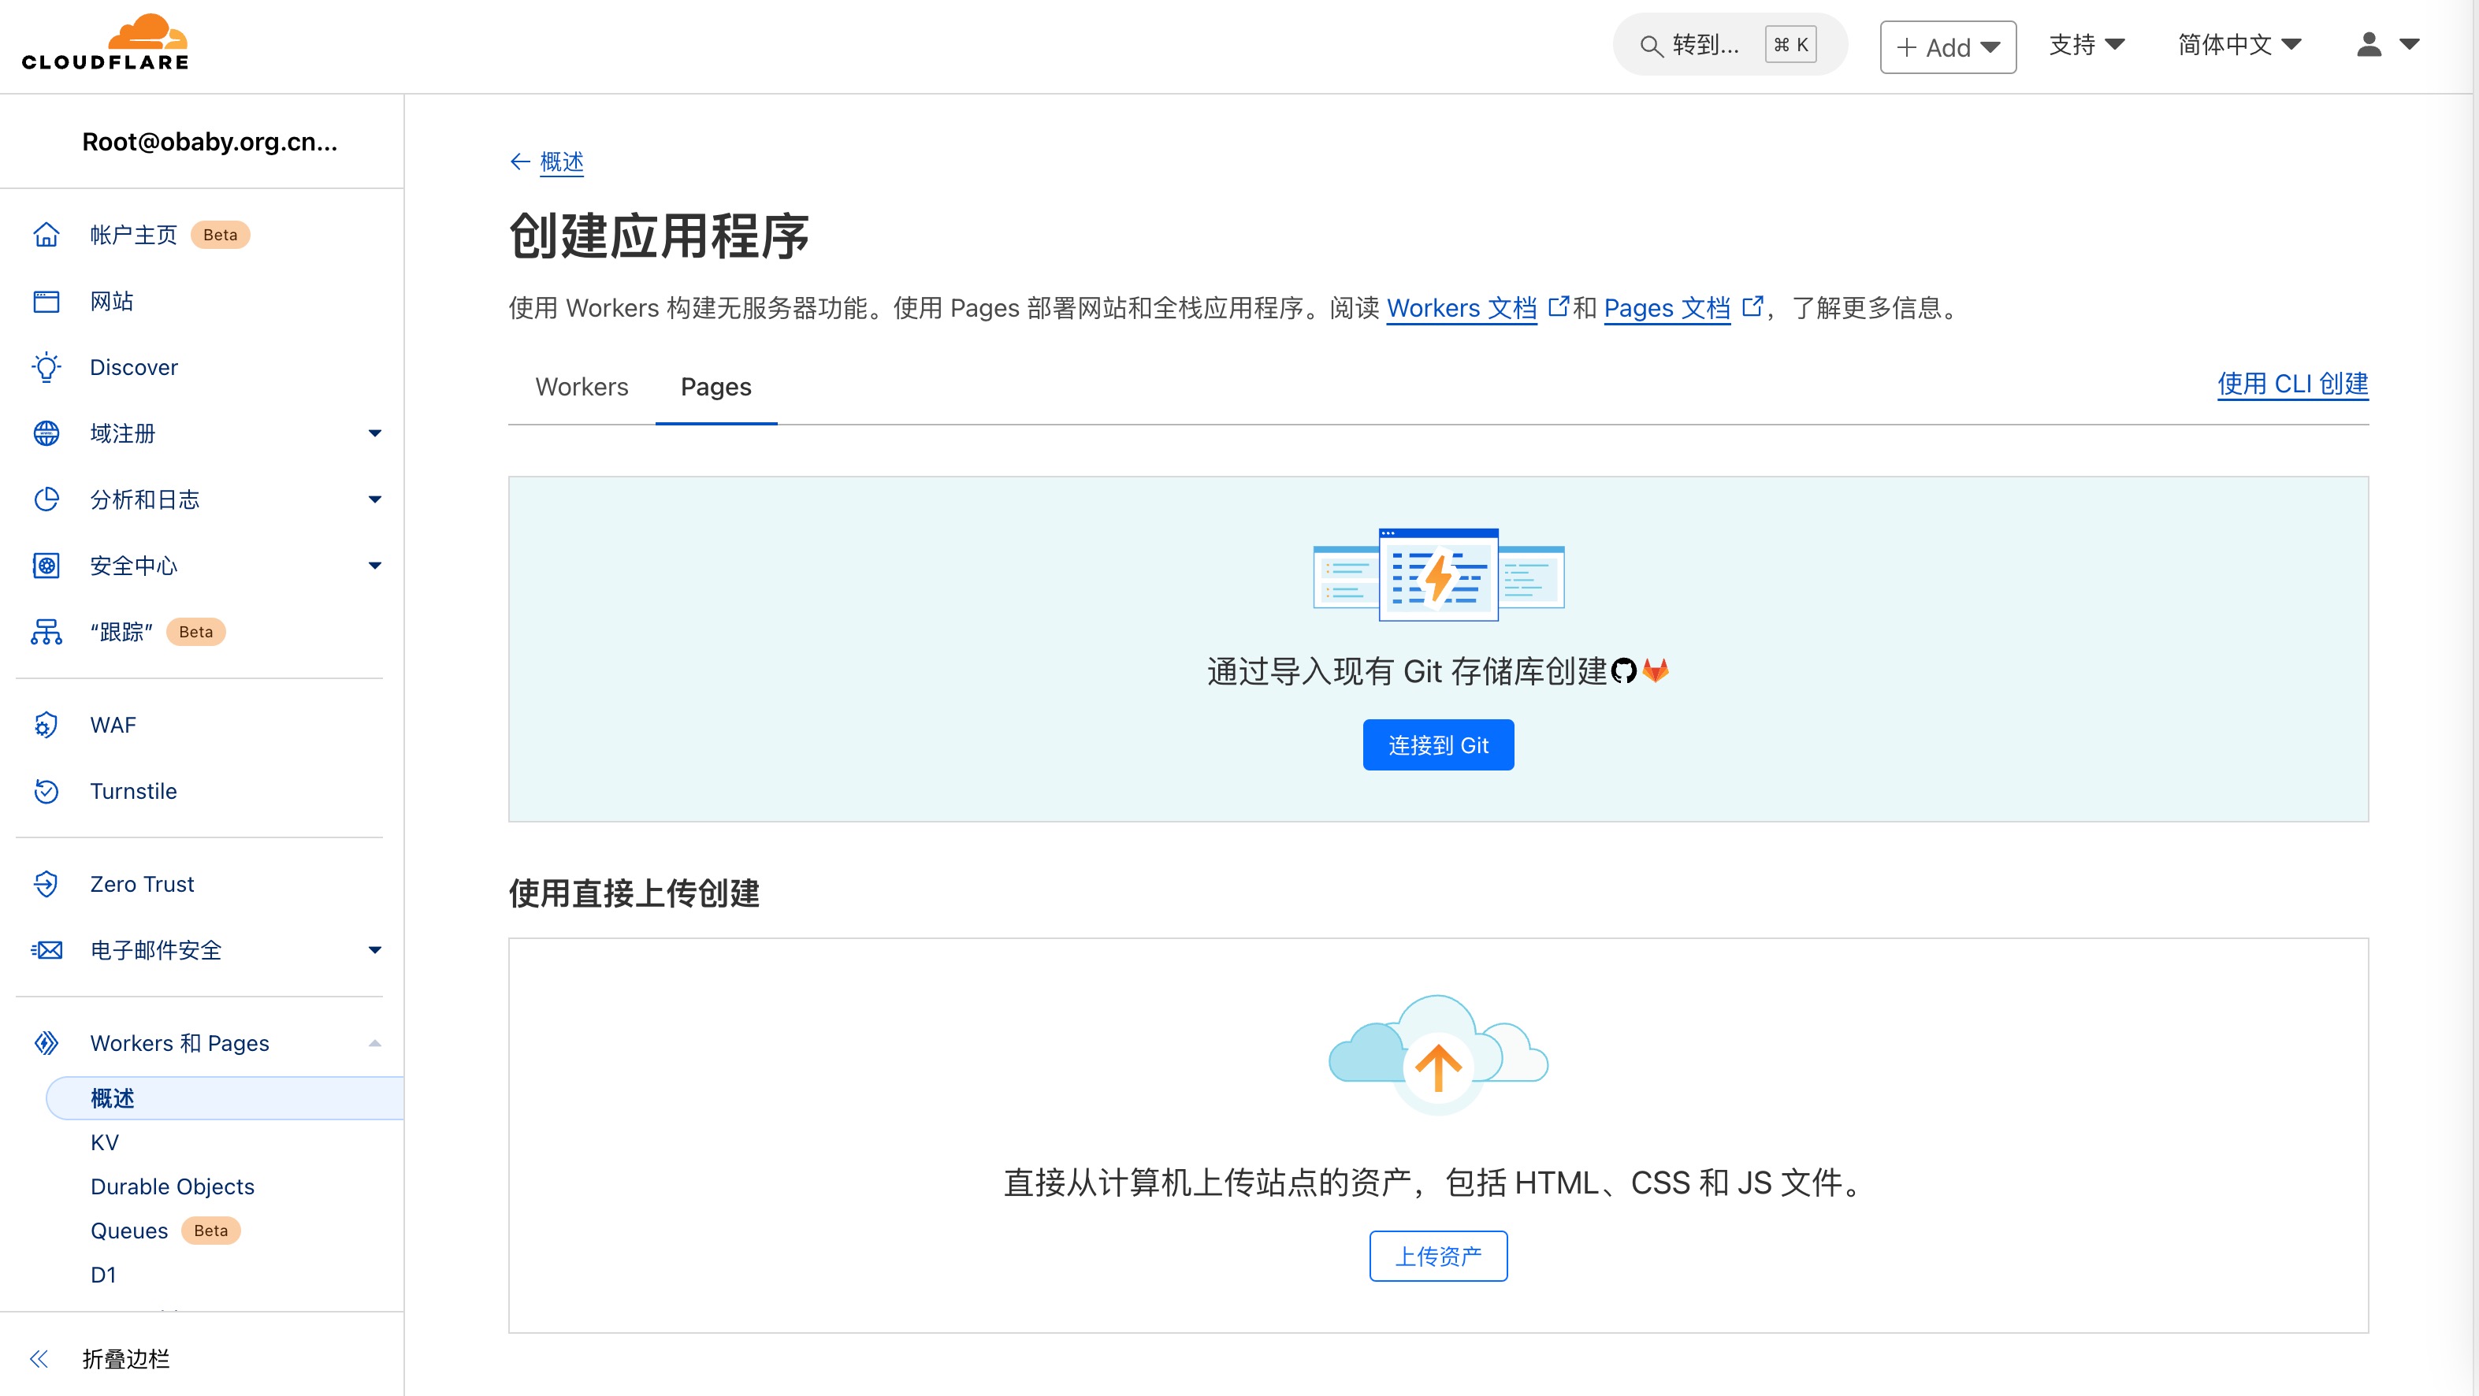2479x1396 pixels.
Task: Click the 上传资产 button
Action: (x=1438, y=1256)
